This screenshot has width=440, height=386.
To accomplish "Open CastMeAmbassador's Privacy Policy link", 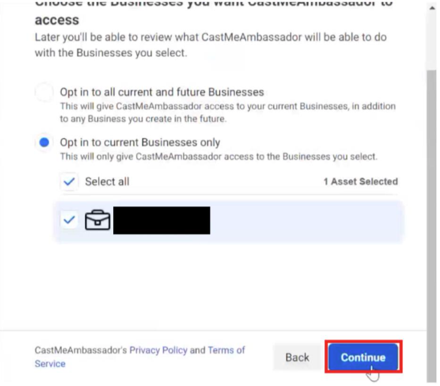I will coord(159,351).
